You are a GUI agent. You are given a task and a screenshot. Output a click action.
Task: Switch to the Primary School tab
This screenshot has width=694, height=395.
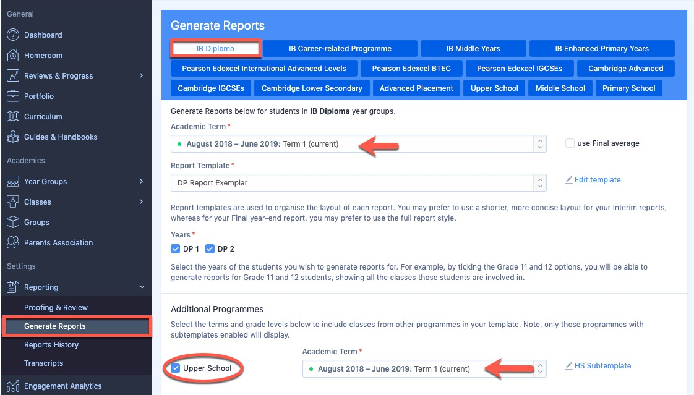click(628, 88)
